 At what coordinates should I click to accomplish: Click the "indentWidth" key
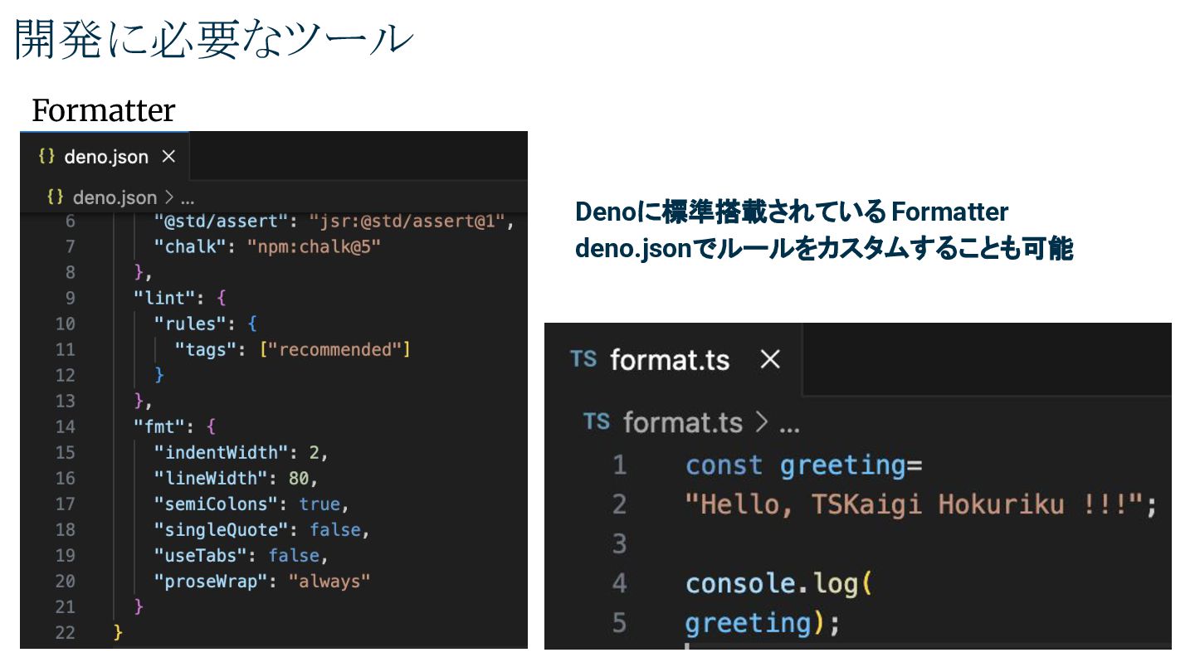coord(220,452)
